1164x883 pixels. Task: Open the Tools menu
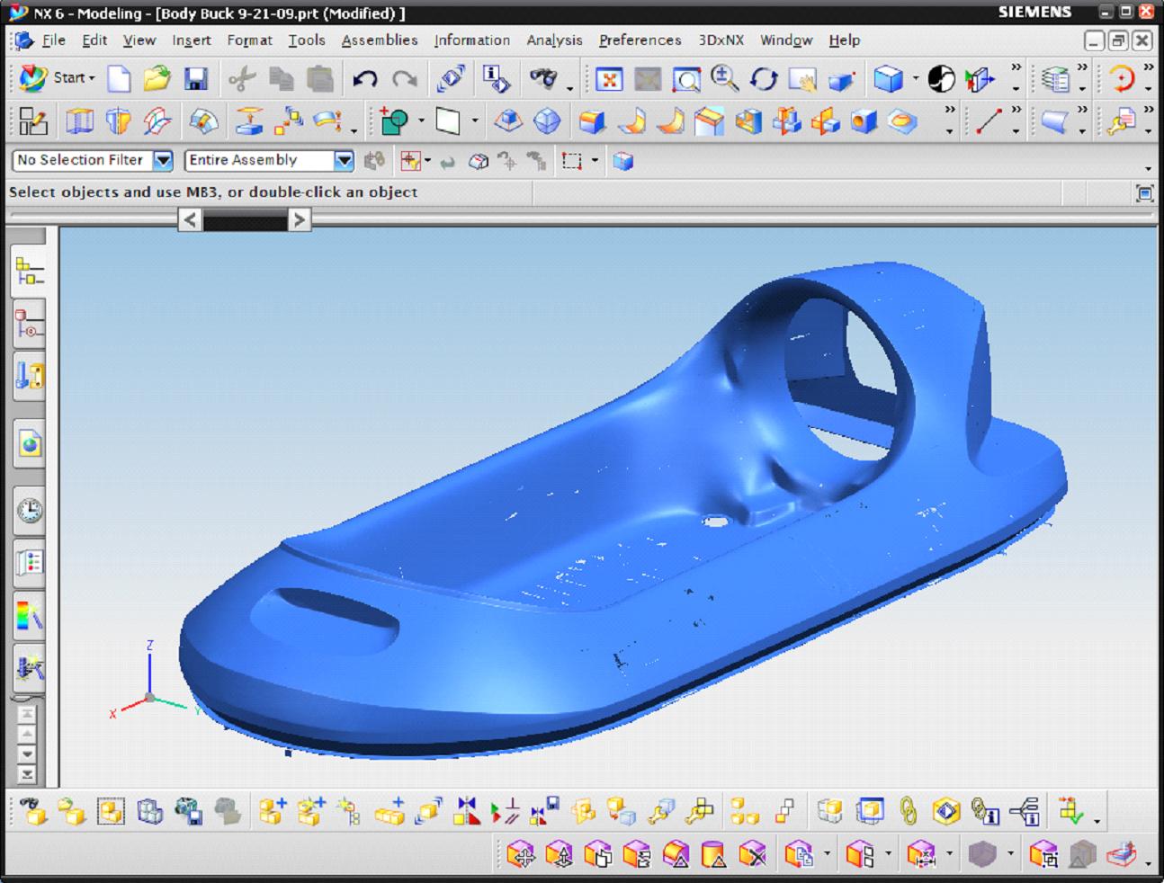307,40
